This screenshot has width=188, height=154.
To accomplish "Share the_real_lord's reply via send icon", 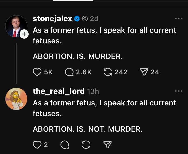I will coord(108,145).
